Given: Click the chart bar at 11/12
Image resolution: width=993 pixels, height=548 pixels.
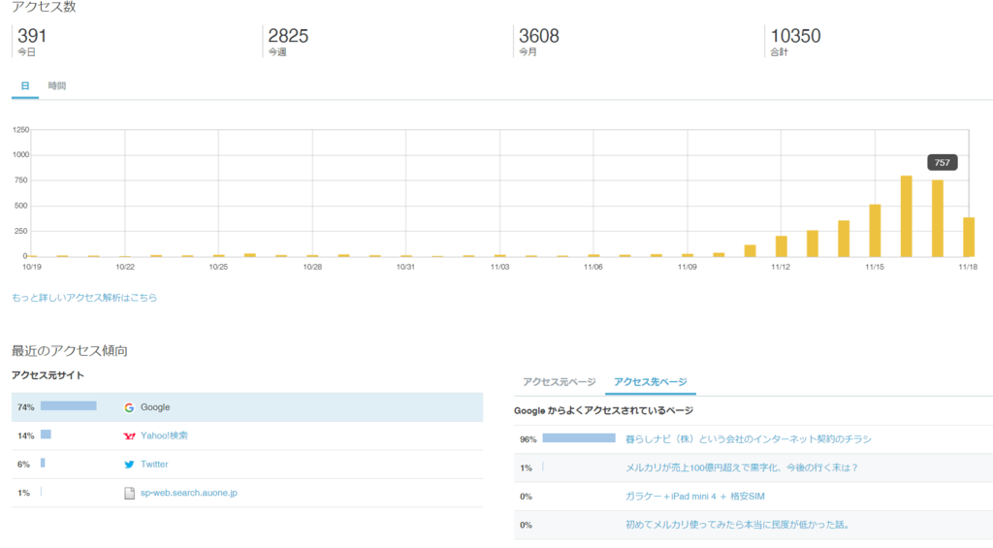Looking at the screenshot, I should click(x=782, y=246).
